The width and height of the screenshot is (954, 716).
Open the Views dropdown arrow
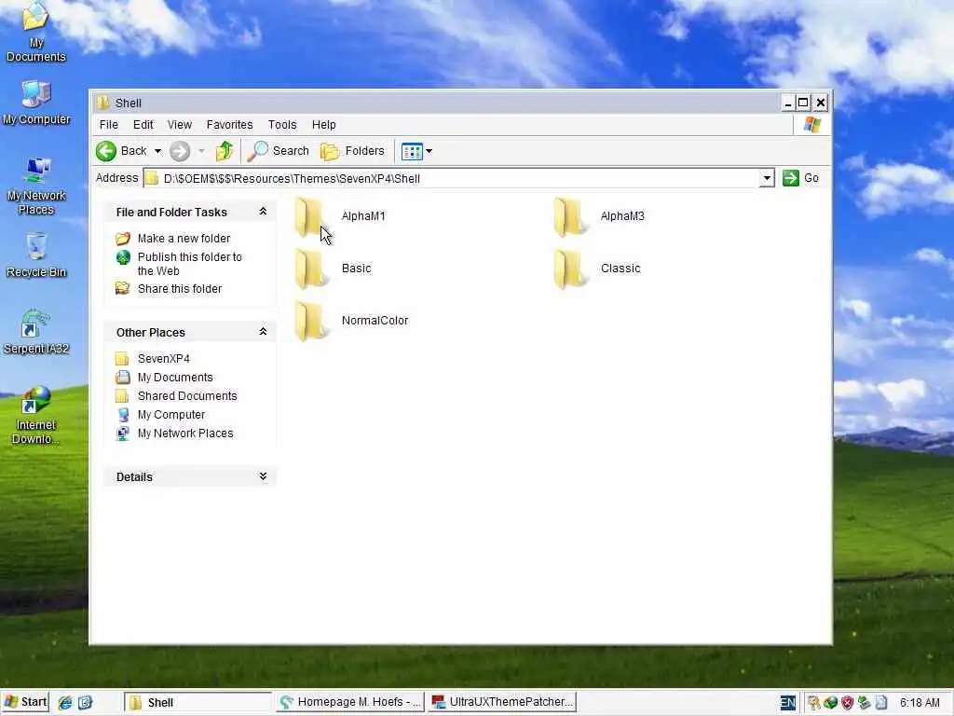(429, 151)
